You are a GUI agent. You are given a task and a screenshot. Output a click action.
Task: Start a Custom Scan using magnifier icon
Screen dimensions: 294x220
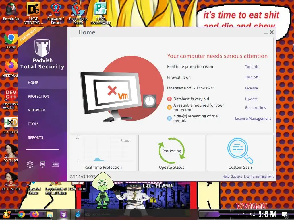(240, 150)
